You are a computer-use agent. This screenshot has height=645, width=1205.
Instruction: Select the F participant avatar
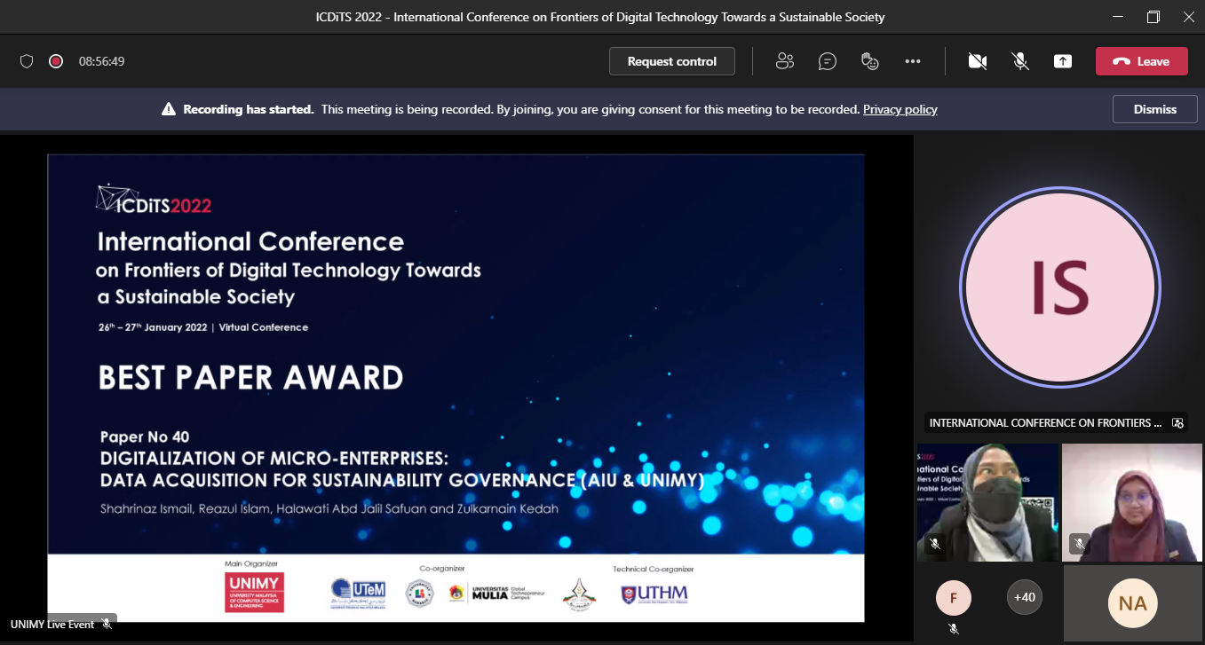coord(954,598)
